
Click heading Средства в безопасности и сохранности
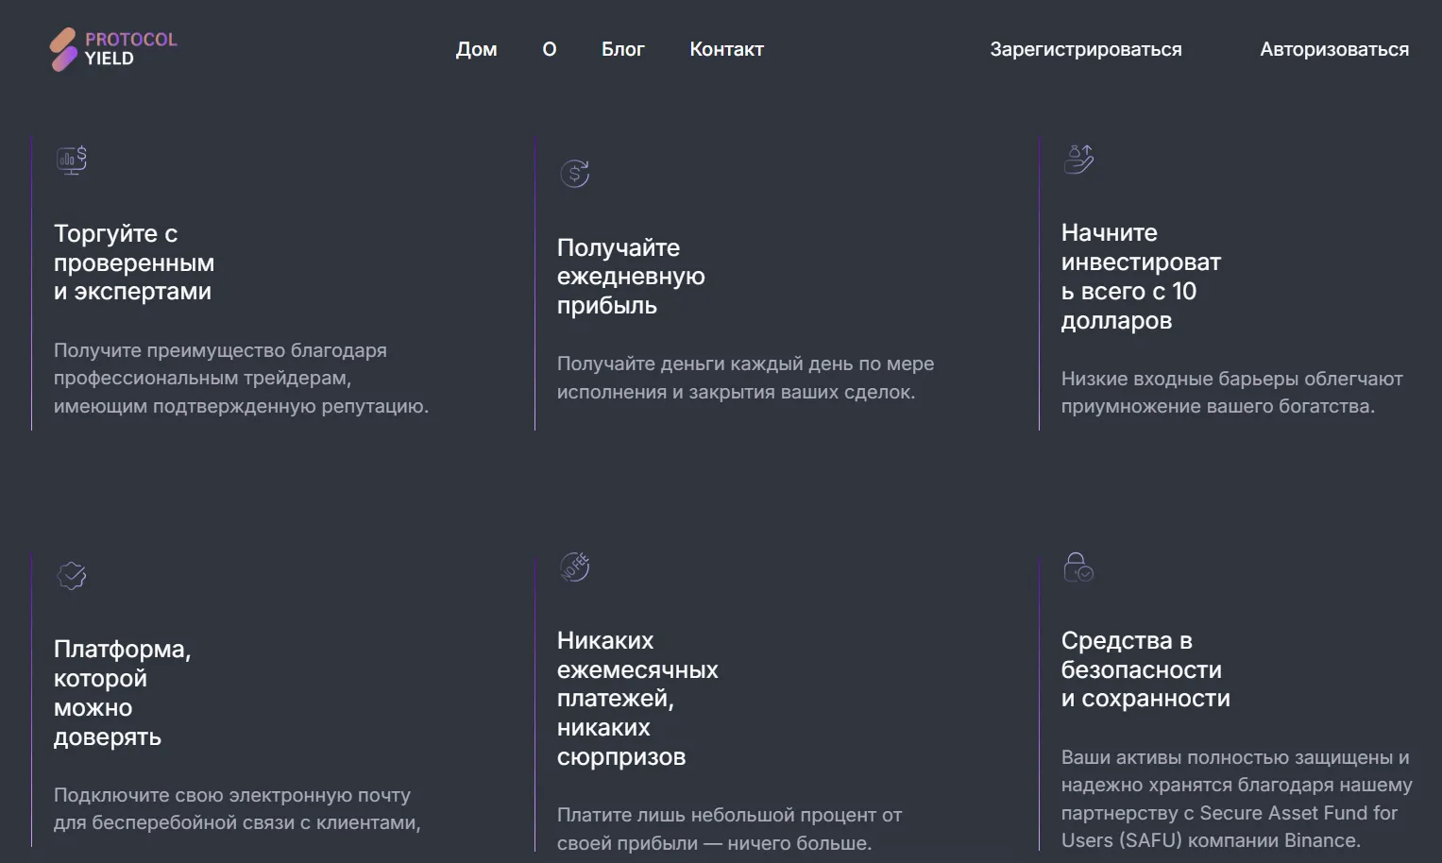coord(1145,669)
